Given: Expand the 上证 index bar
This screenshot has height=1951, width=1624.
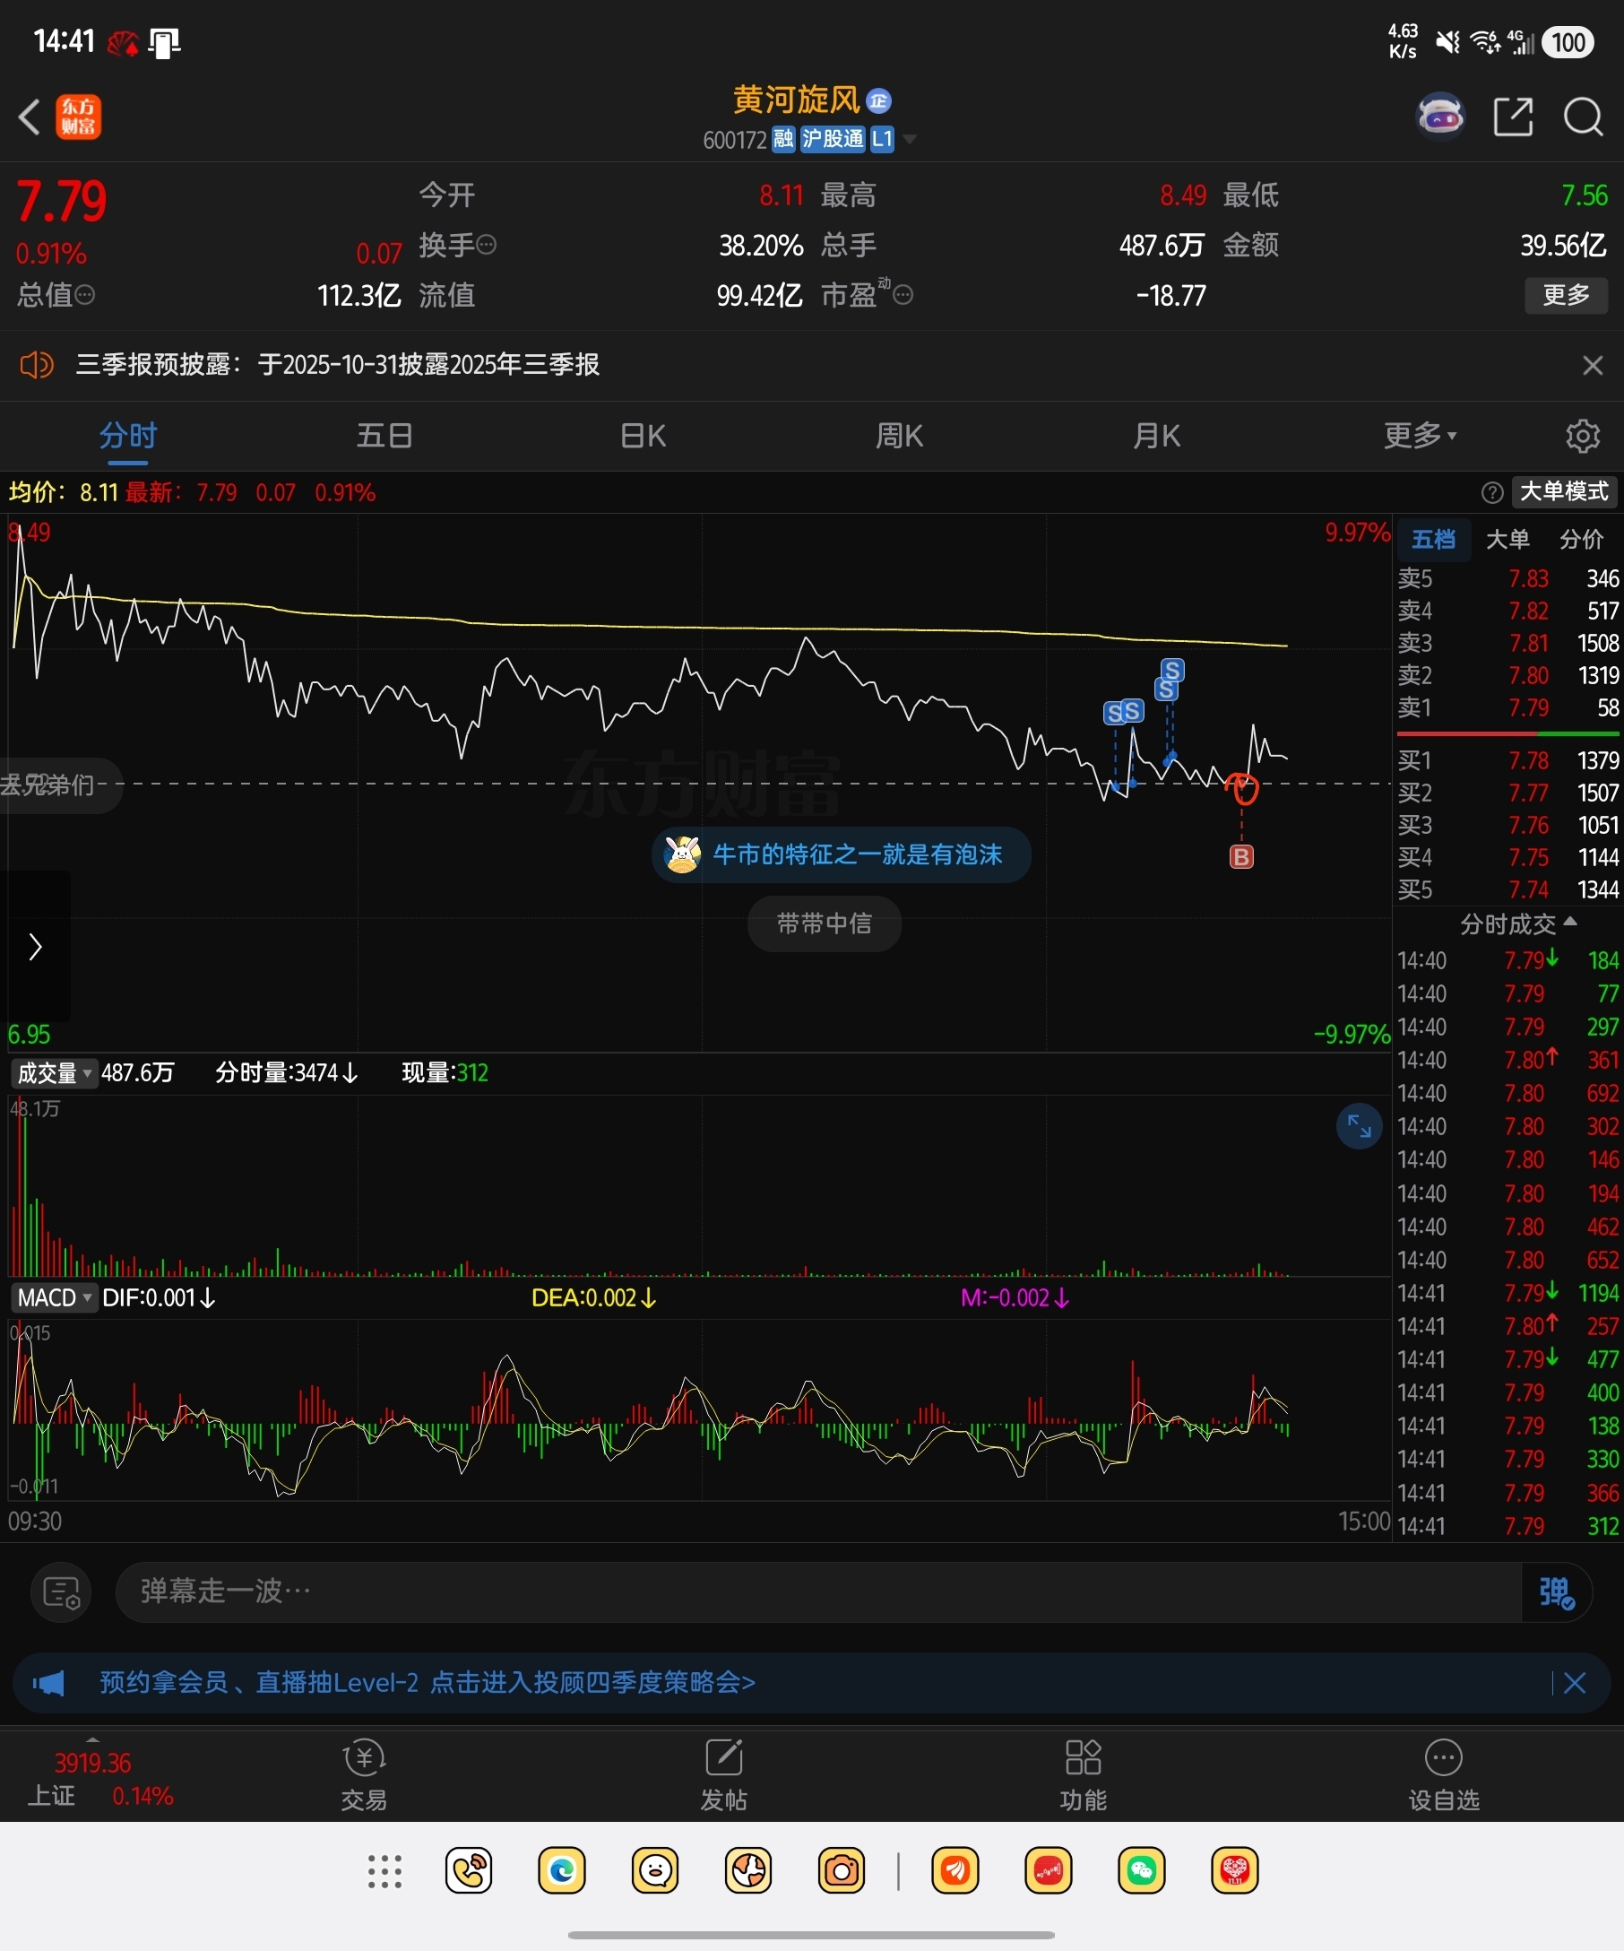Looking at the screenshot, I should pos(99,1778).
